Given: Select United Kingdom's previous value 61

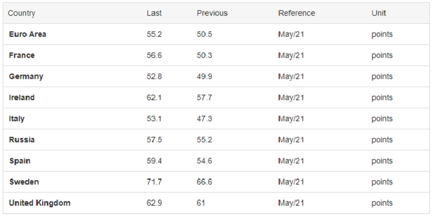Looking at the screenshot, I should click(201, 203).
